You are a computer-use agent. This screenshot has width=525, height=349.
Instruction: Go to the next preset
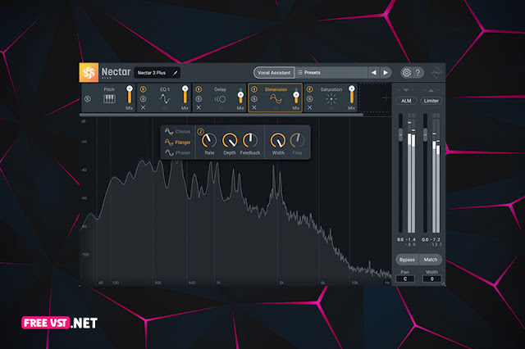pos(386,73)
